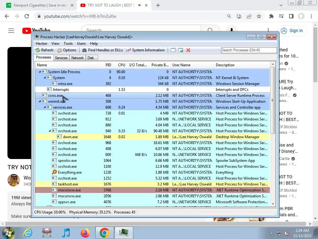This screenshot has width=318, height=239.
Task: Collapse the services.exe tree node
Action: (45, 107)
